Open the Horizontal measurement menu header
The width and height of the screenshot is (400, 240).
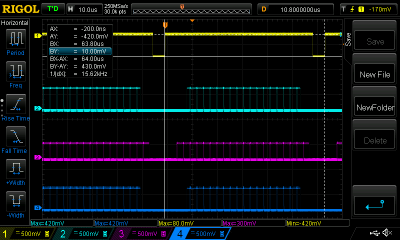pyautogui.click(x=15, y=23)
